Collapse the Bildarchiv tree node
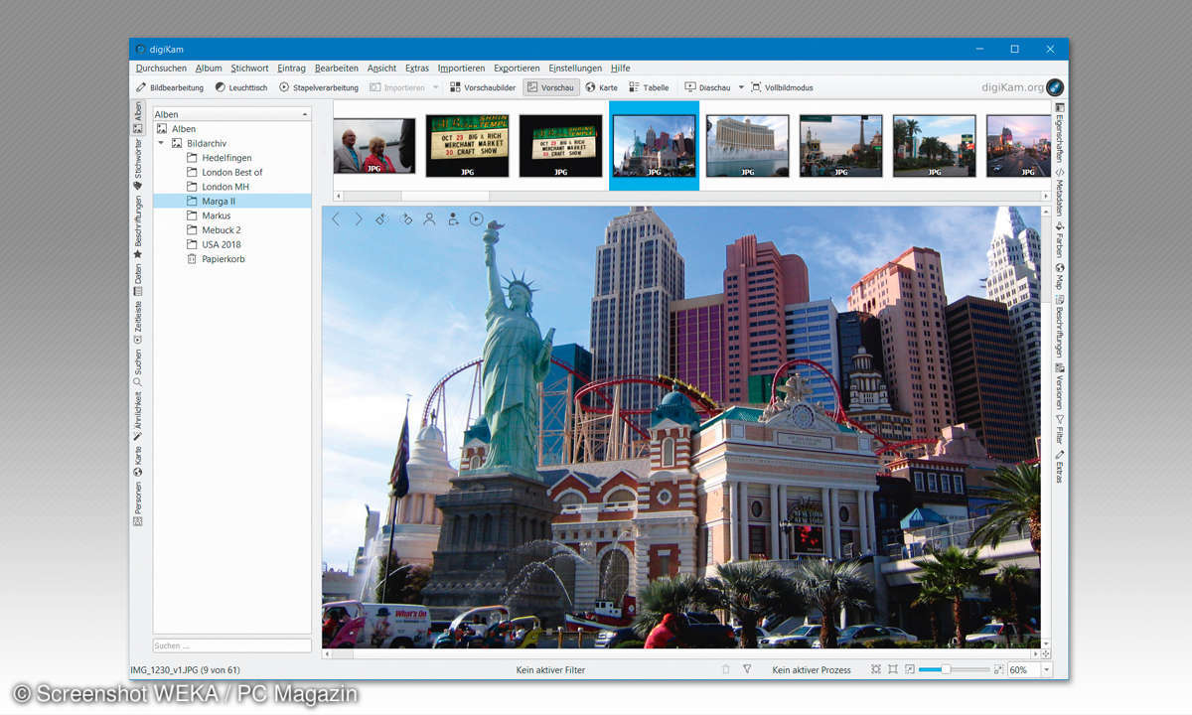 tap(161, 143)
